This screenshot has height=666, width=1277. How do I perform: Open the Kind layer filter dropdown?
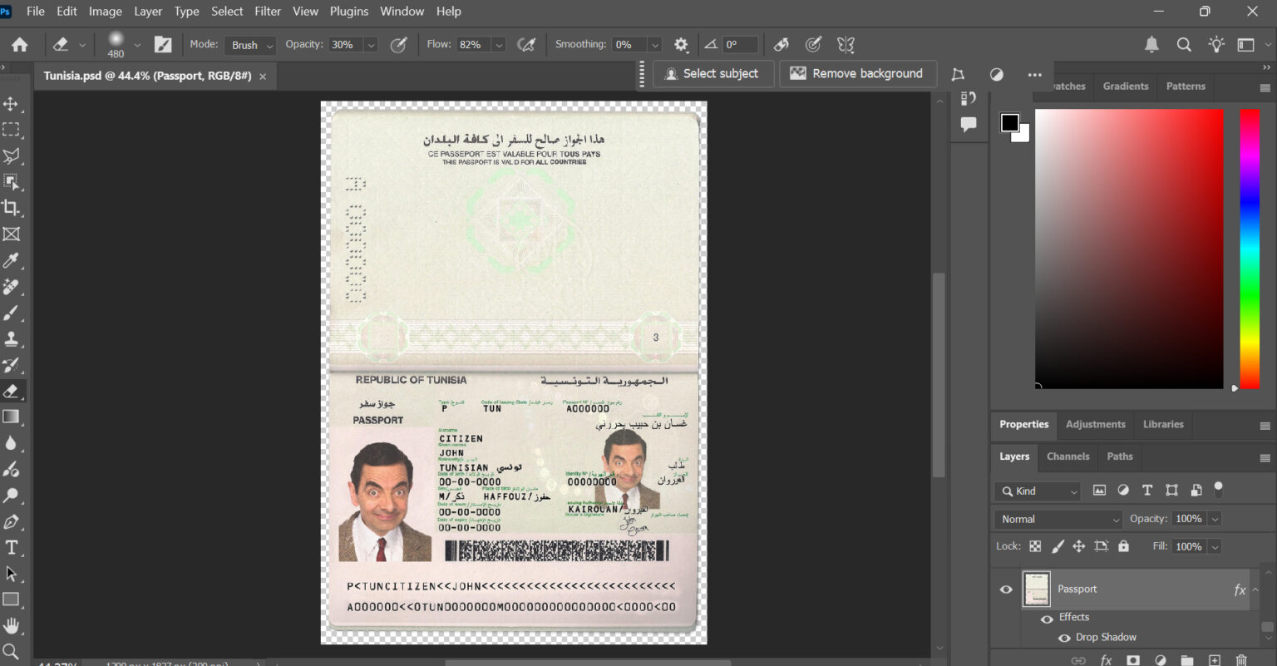(1037, 491)
